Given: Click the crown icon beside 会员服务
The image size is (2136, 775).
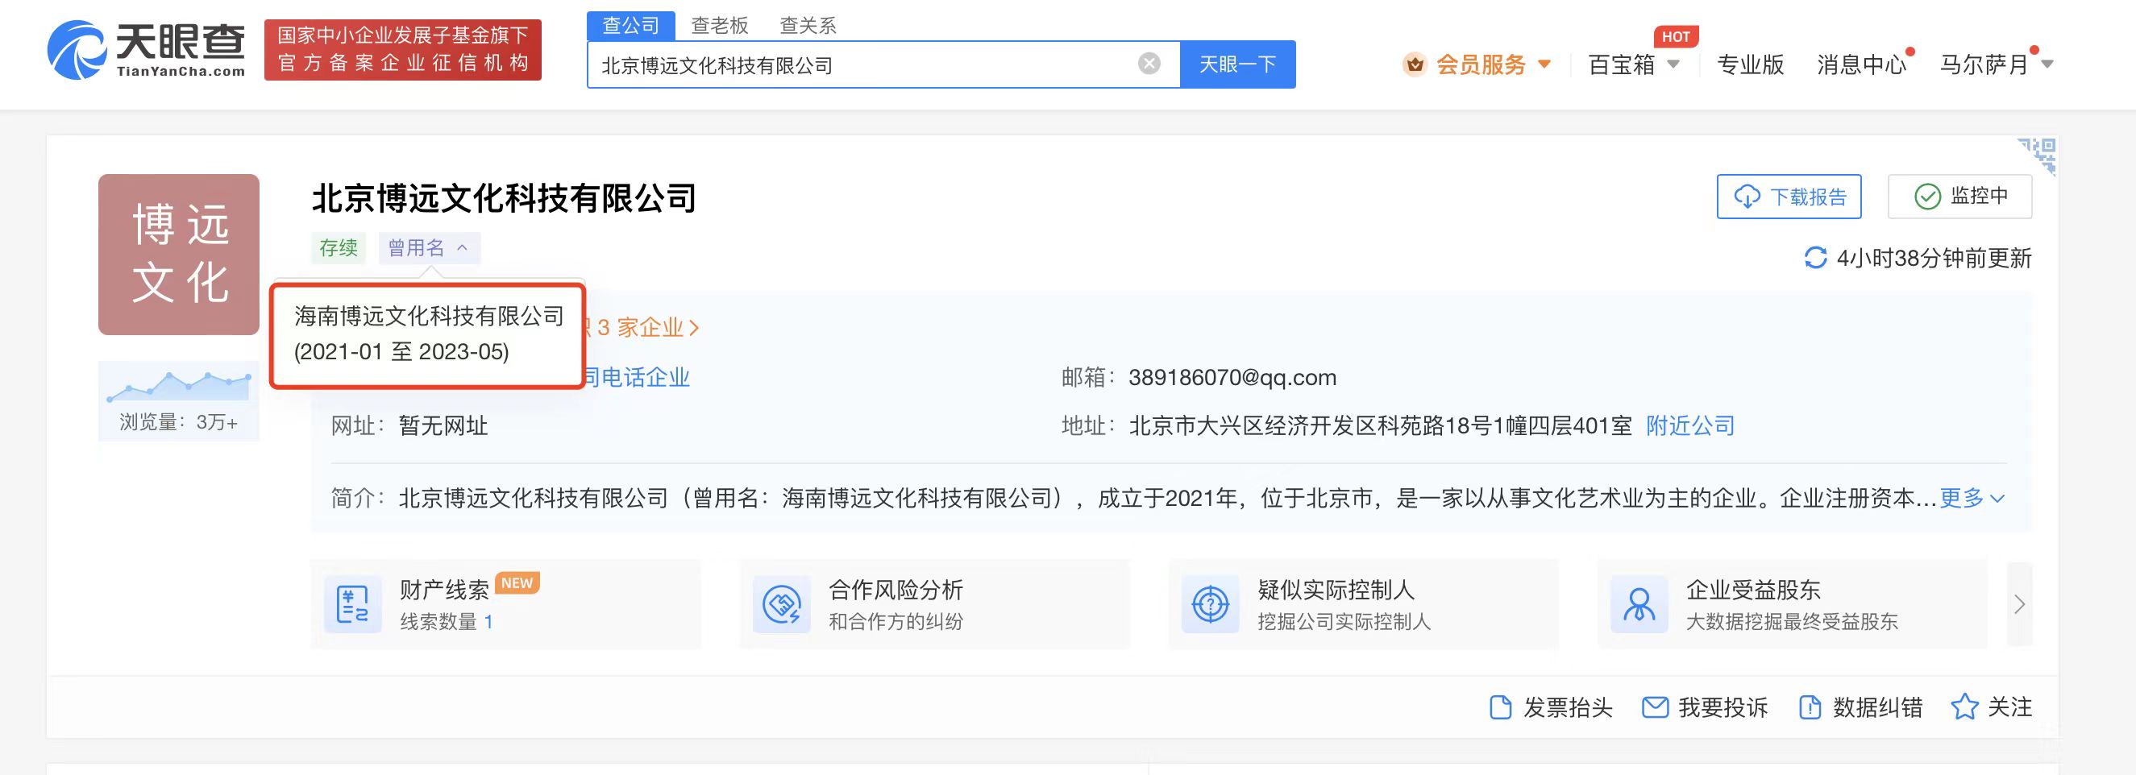Looking at the screenshot, I should pos(1415,64).
